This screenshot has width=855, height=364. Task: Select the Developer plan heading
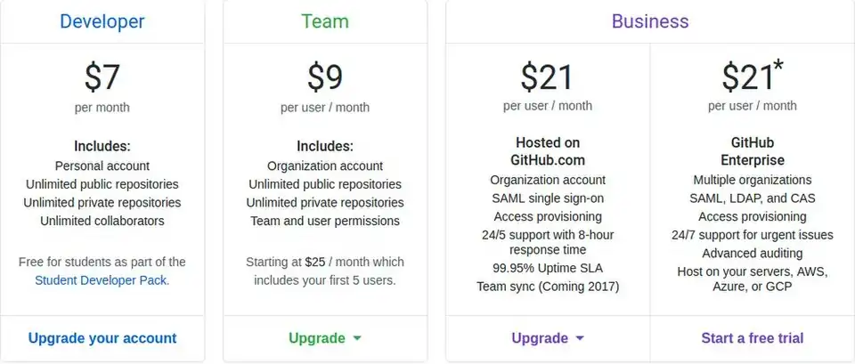point(102,21)
